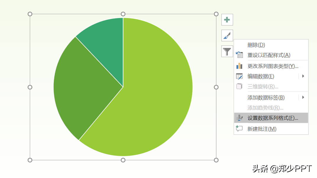
Task: Click the bottom-left chart resize handle
Action: pyautogui.click(x=30, y=160)
